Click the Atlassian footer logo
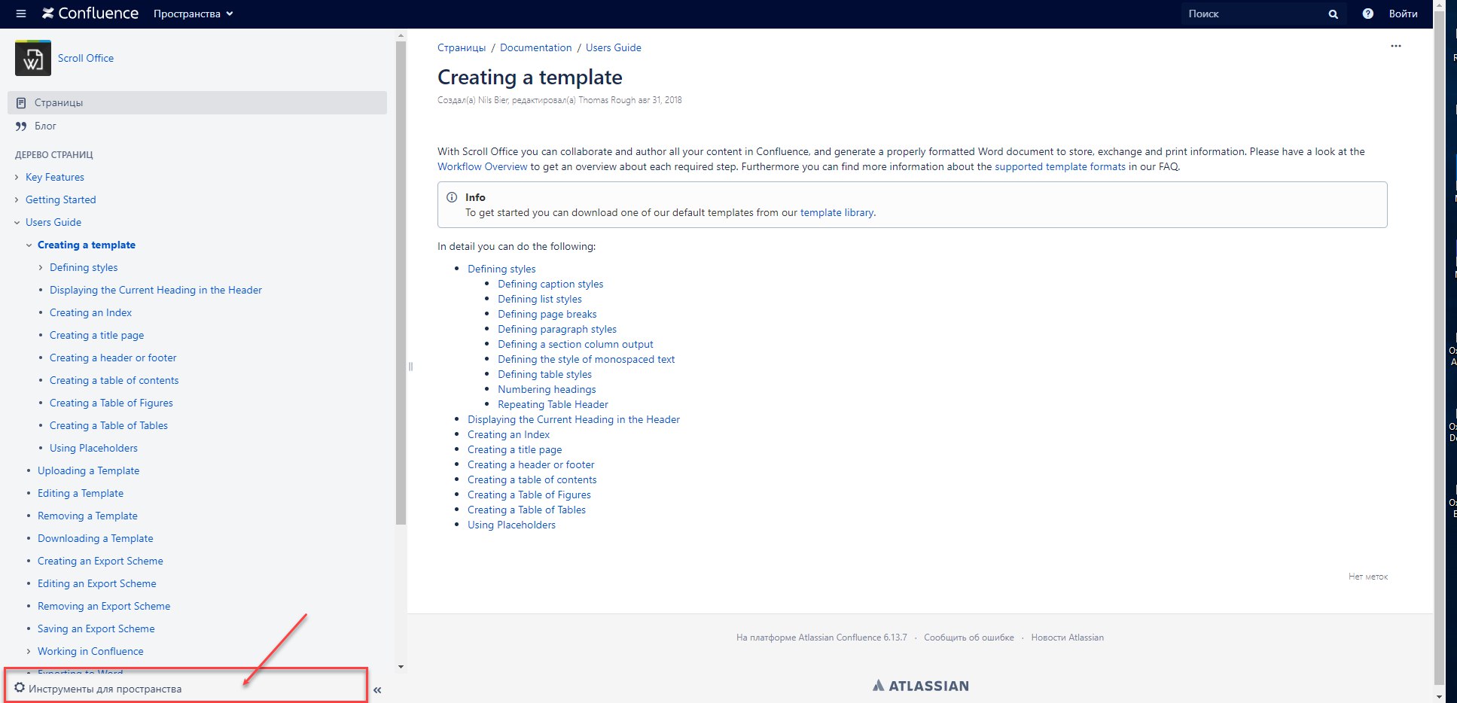Image resolution: width=1457 pixels, height=703 pixels. point(920,686)
